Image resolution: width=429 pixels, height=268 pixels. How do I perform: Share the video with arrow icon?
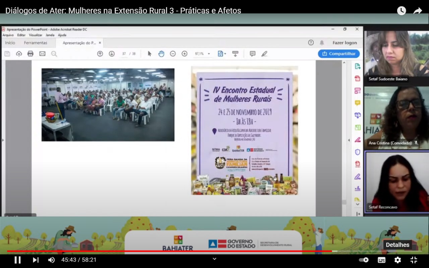coord(418,11)
